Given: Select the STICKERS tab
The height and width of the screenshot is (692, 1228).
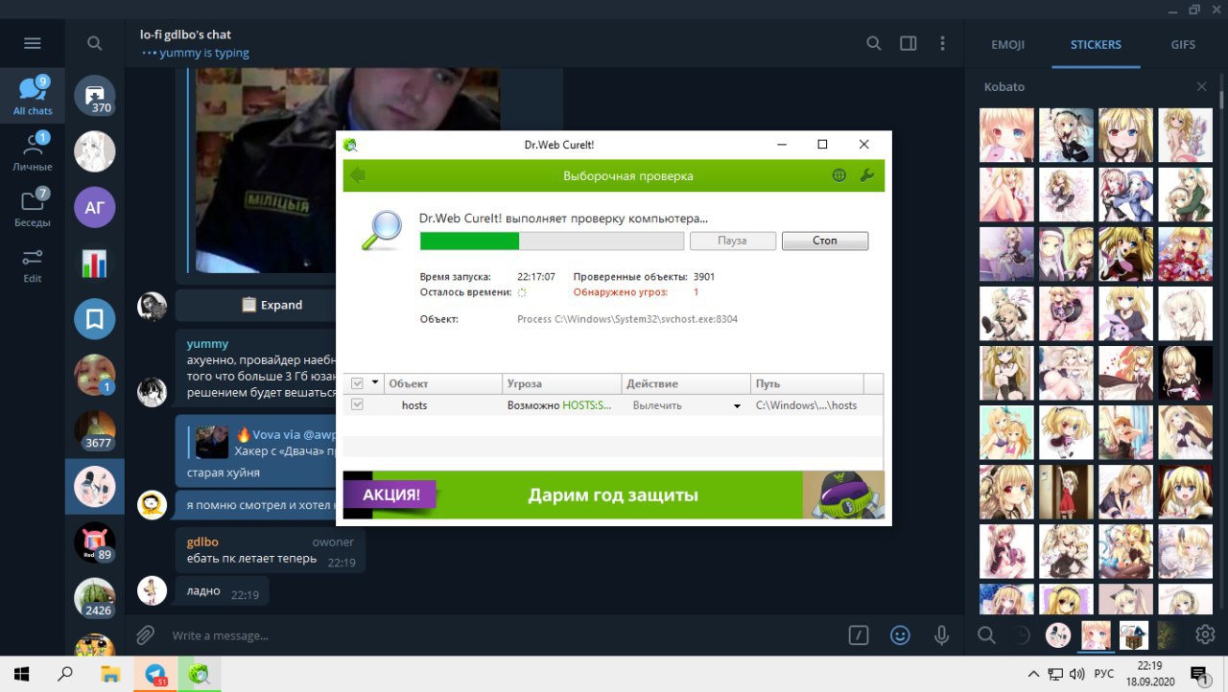Looking at the screenshot, I should [1096, 44].
